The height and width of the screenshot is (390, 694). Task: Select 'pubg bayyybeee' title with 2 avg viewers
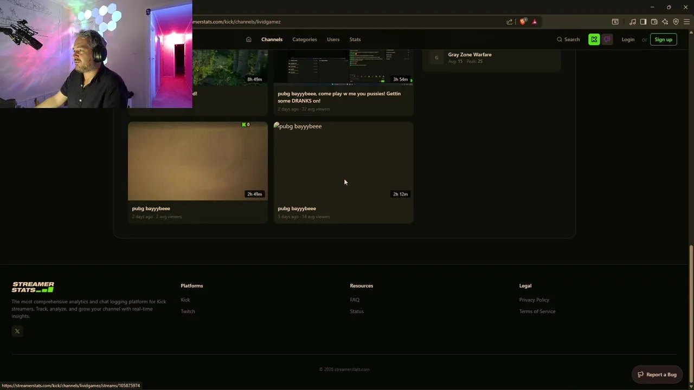pyautogui.click(x=151, y=209)
